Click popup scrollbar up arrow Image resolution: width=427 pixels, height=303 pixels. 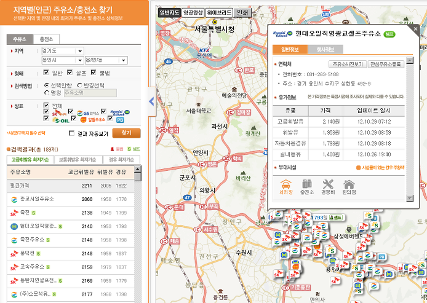click(410, 60)
